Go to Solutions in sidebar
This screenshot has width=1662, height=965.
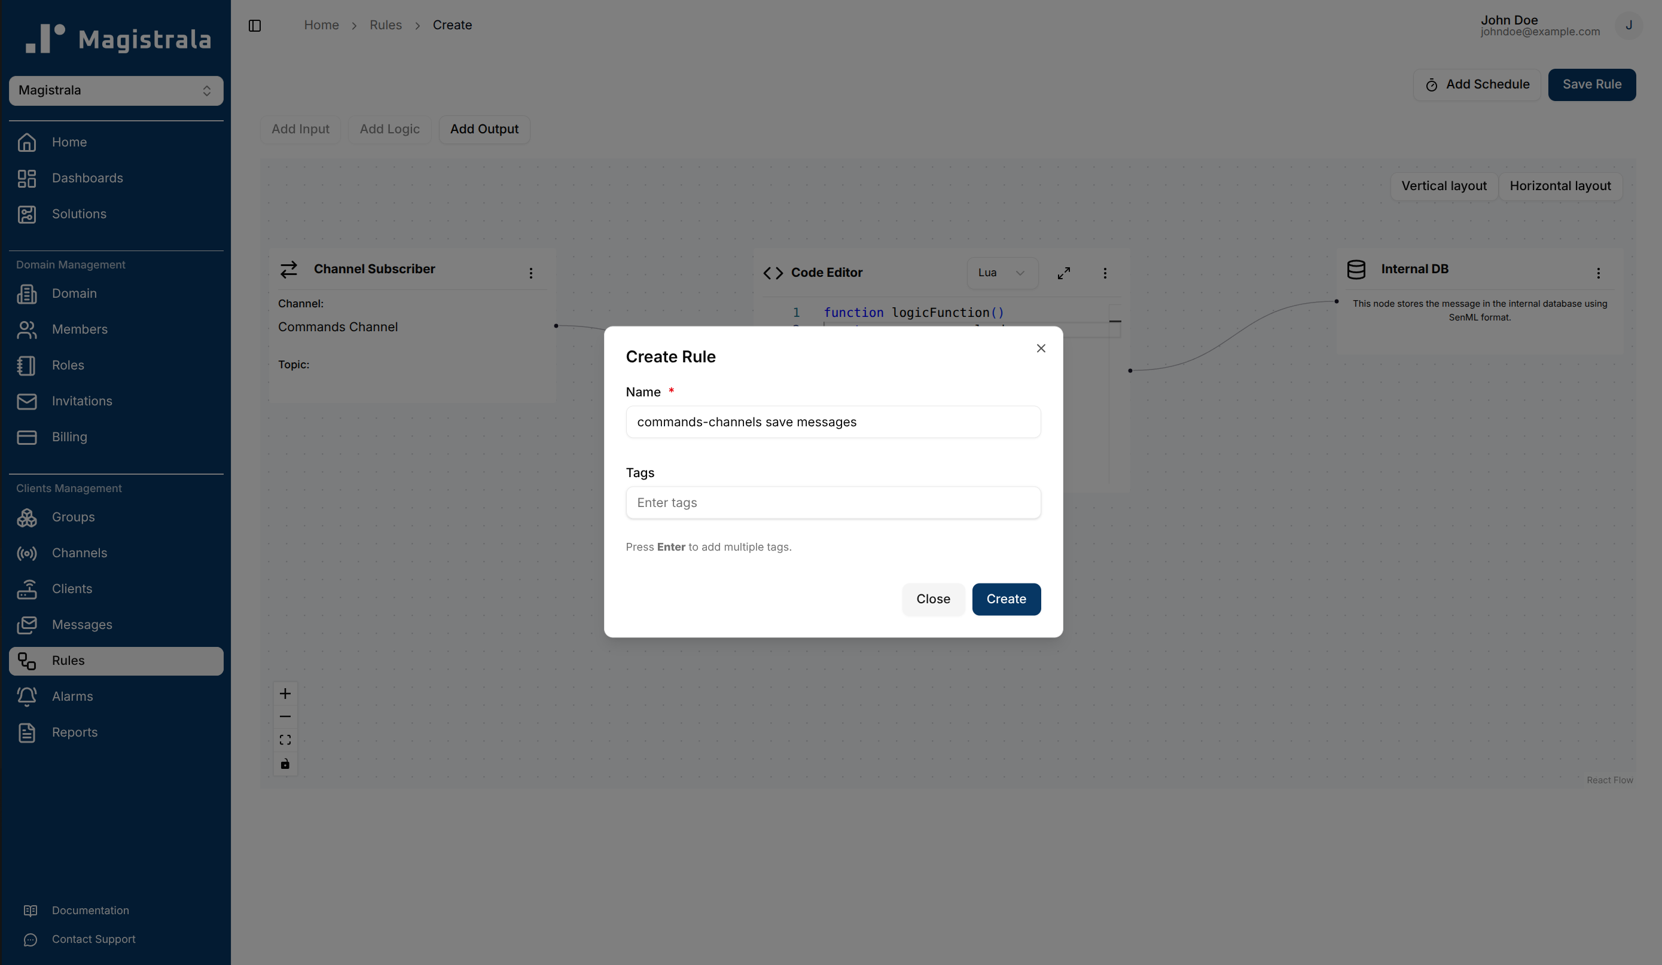[116, 214]
